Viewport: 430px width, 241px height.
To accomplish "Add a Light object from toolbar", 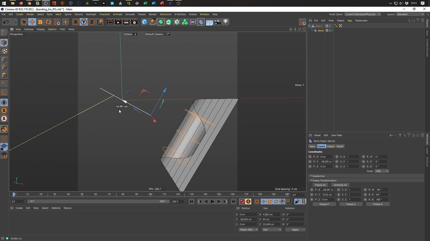I will click(x=226, y=22).
